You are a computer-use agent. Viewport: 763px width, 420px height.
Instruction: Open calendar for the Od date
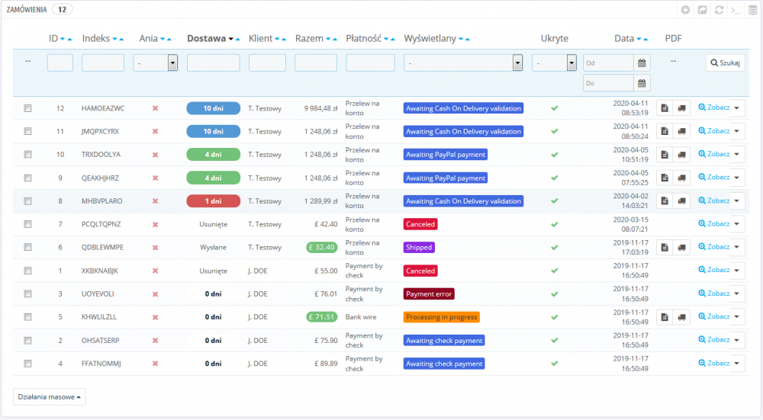pyautogui.click(x=642, y=63)
